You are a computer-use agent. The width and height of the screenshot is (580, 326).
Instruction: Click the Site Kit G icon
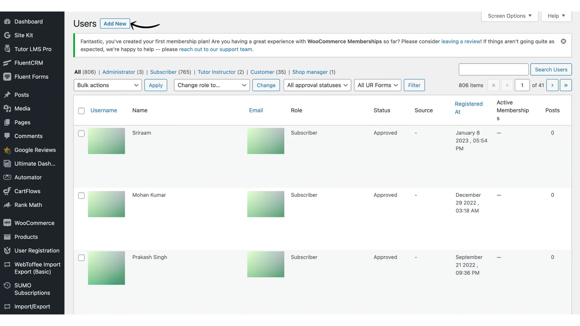click(x=7, y=35)
